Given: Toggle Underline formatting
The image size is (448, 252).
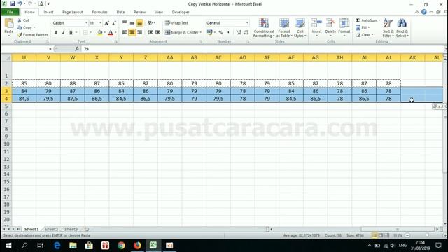Looking at the screenshot, I should (71, 32).
